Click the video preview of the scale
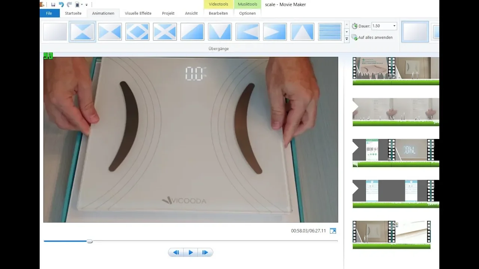This screenshot has width=479, height=269. pyautogui.click(x=190, y=139)
